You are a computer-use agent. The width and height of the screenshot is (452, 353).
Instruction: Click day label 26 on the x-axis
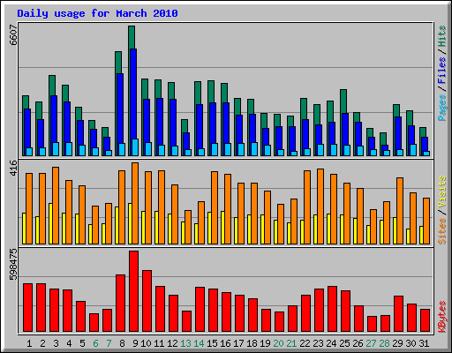pyautogui.click(x=358, y=343)
